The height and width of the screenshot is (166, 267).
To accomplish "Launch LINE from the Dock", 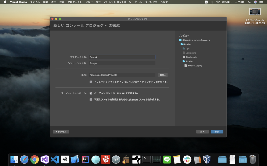I will point(167,160).
